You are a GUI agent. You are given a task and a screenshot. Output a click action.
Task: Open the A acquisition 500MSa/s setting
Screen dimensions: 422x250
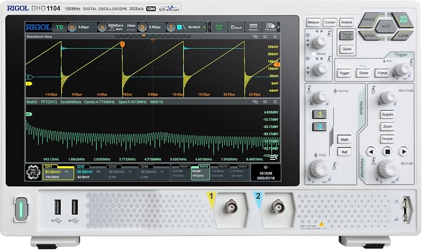pyautogui.click(x=117, y=27)
